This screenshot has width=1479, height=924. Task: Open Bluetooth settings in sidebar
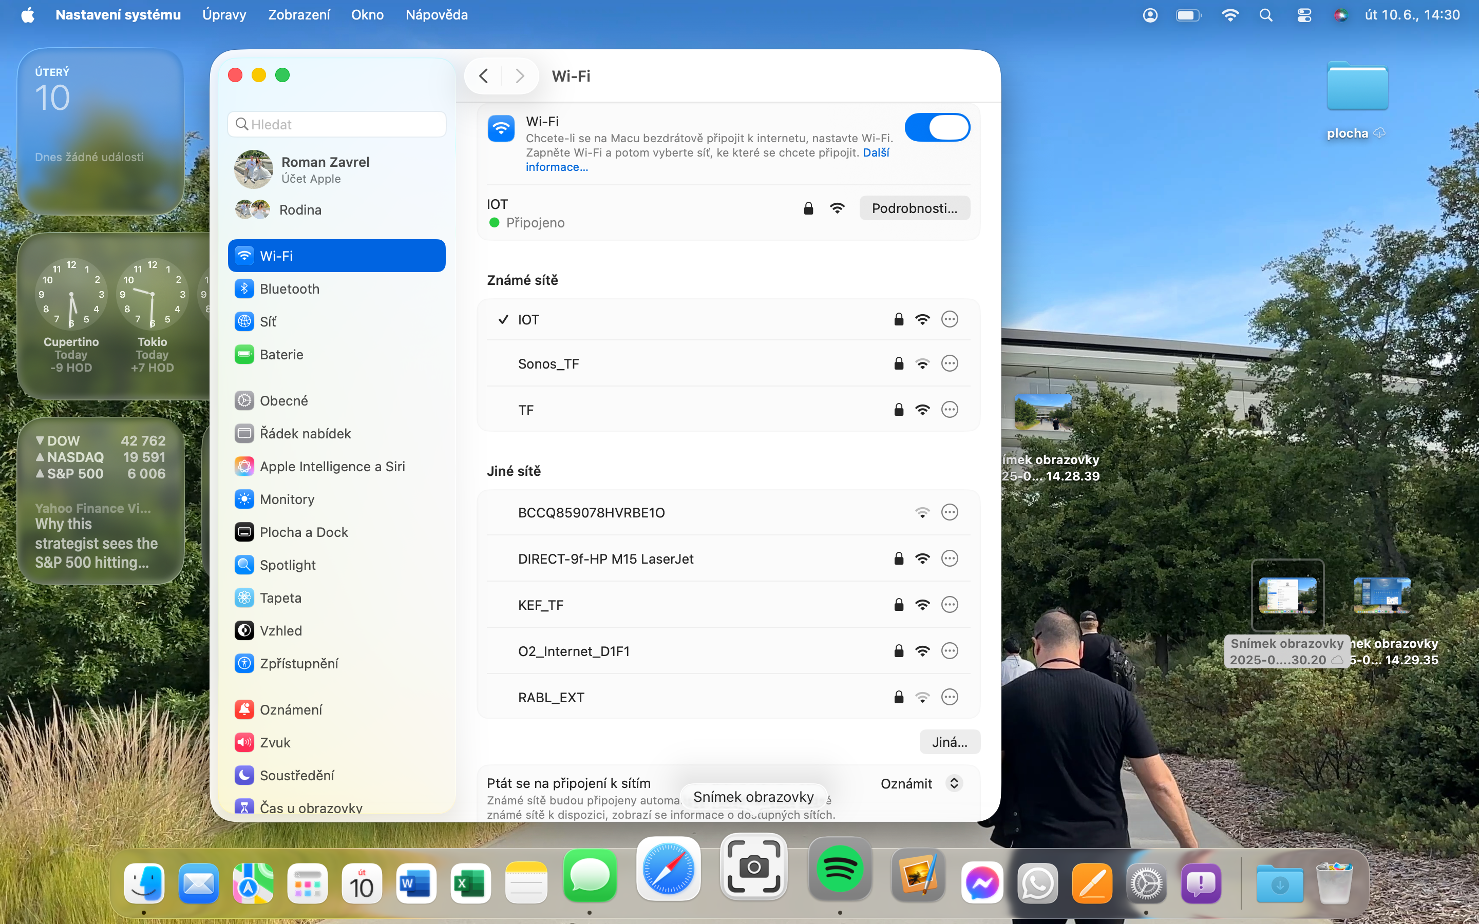click(x=289, y=288)
